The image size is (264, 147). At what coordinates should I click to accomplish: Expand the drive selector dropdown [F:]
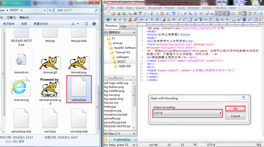click(134, 32)
